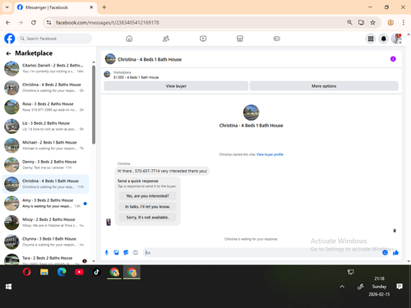Click the Search Facebook field

55,39
